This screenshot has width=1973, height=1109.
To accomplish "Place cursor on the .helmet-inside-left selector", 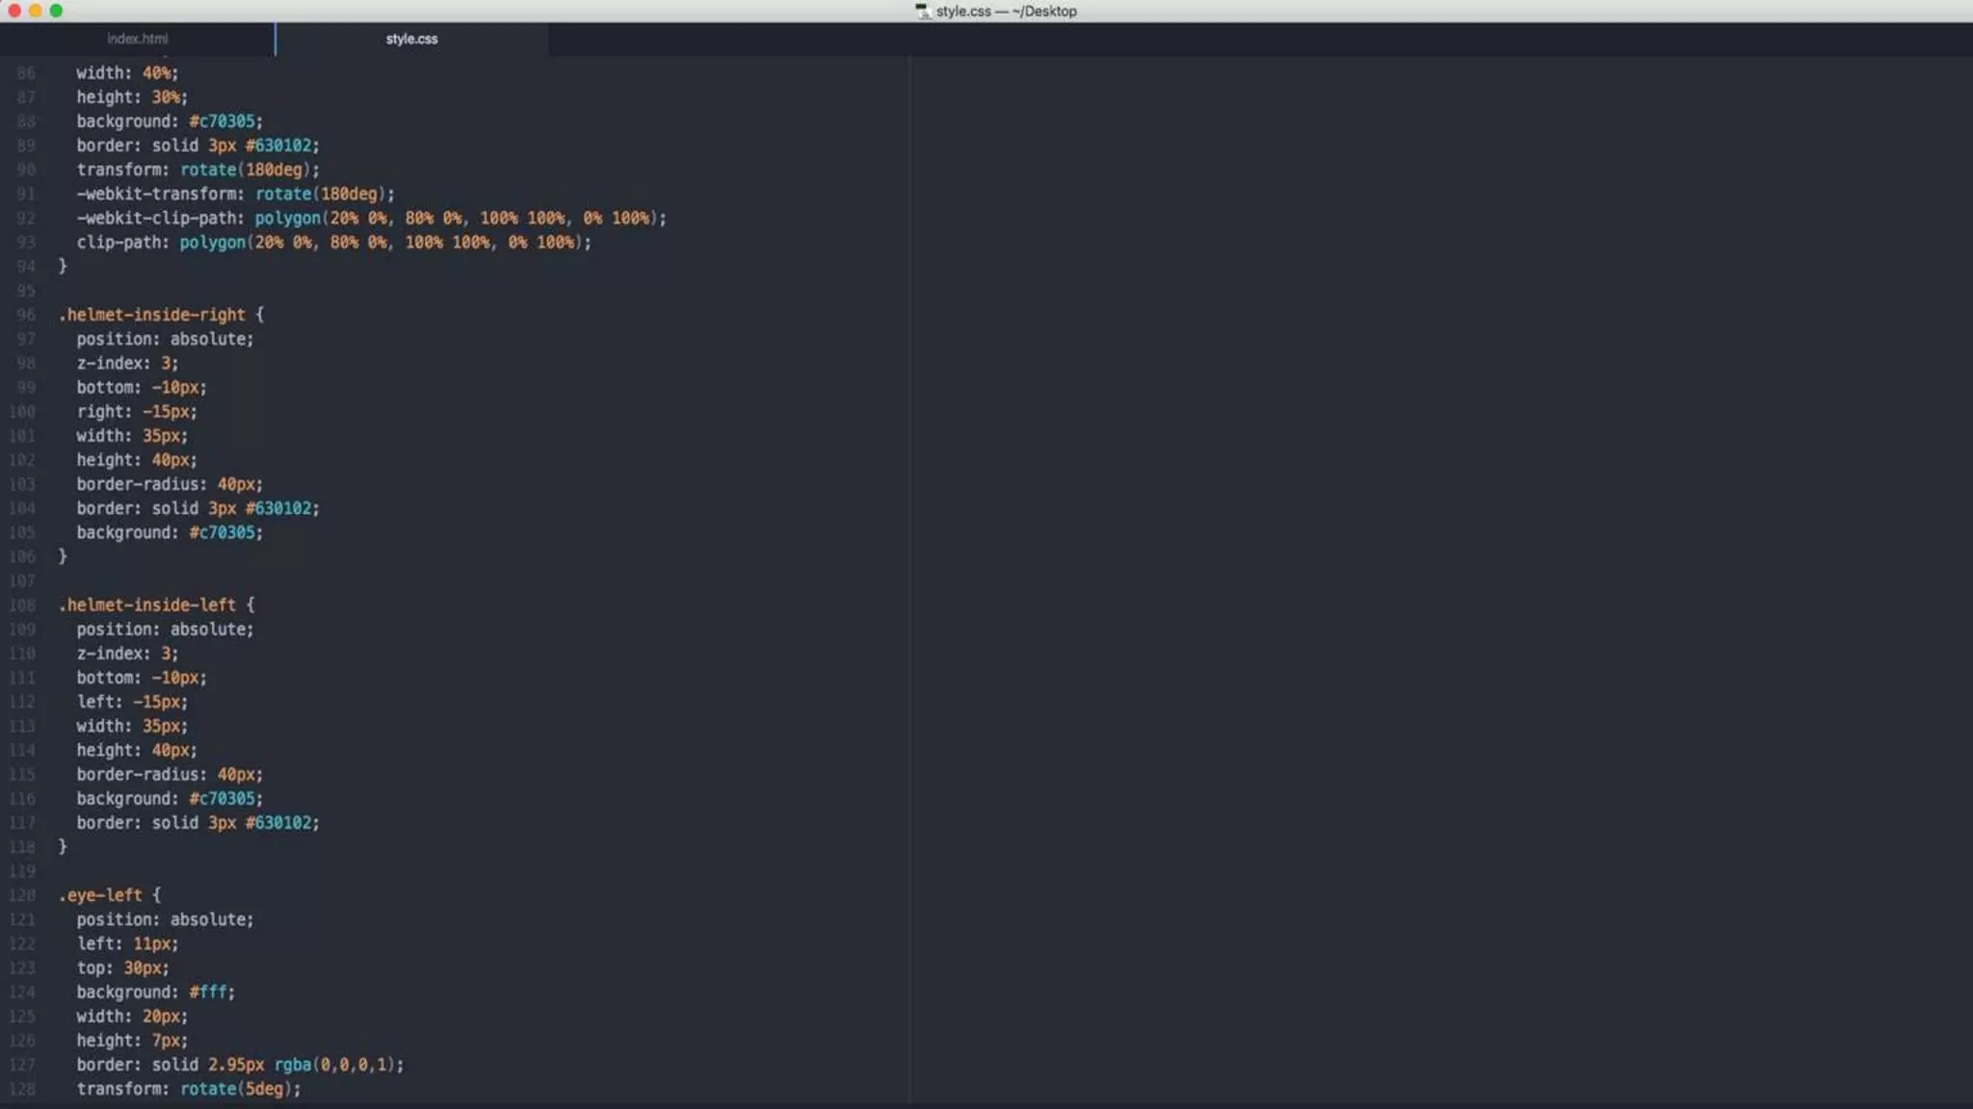I will coord(146,606).
